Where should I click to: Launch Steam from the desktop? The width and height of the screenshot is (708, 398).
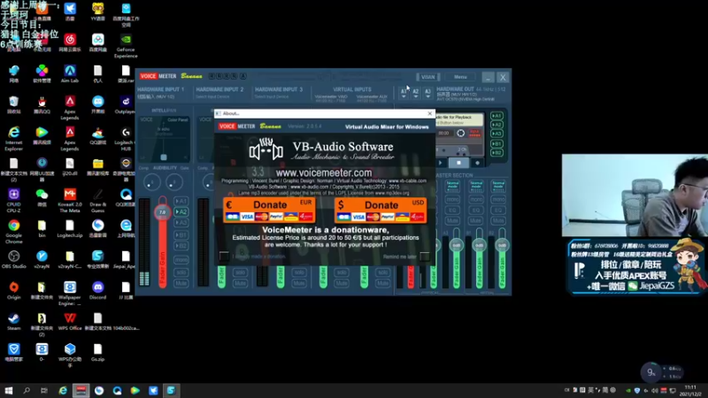click(x=13, y=321)
